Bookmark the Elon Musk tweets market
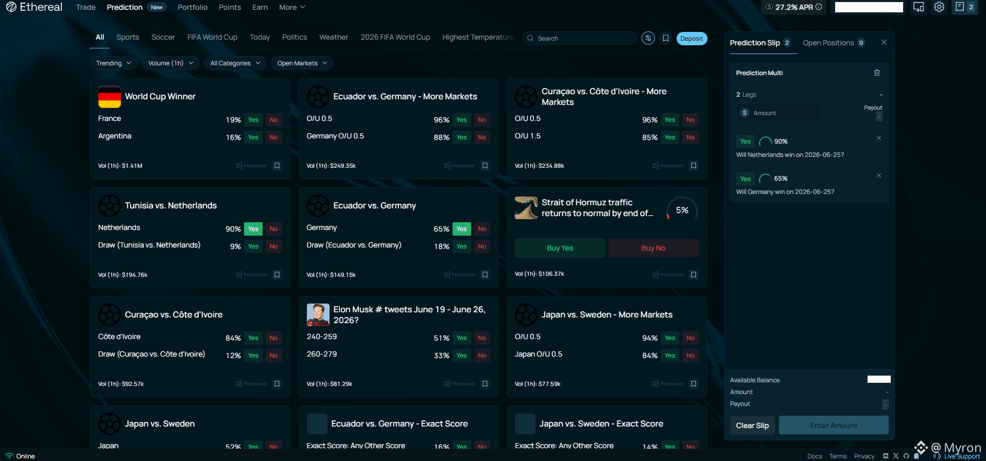Screen dimensions: 986x461 485,384
